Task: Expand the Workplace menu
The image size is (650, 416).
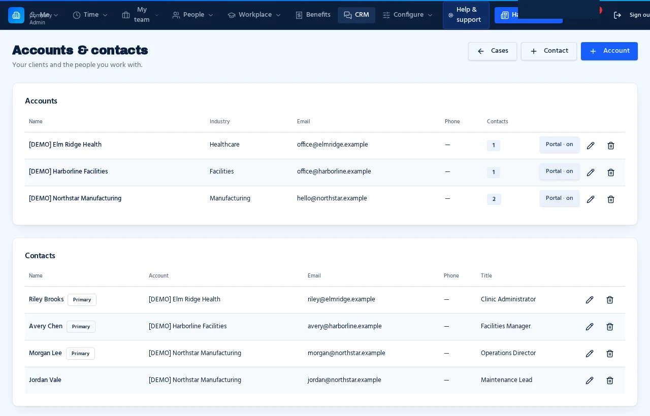Action: [x=254, y=15]
